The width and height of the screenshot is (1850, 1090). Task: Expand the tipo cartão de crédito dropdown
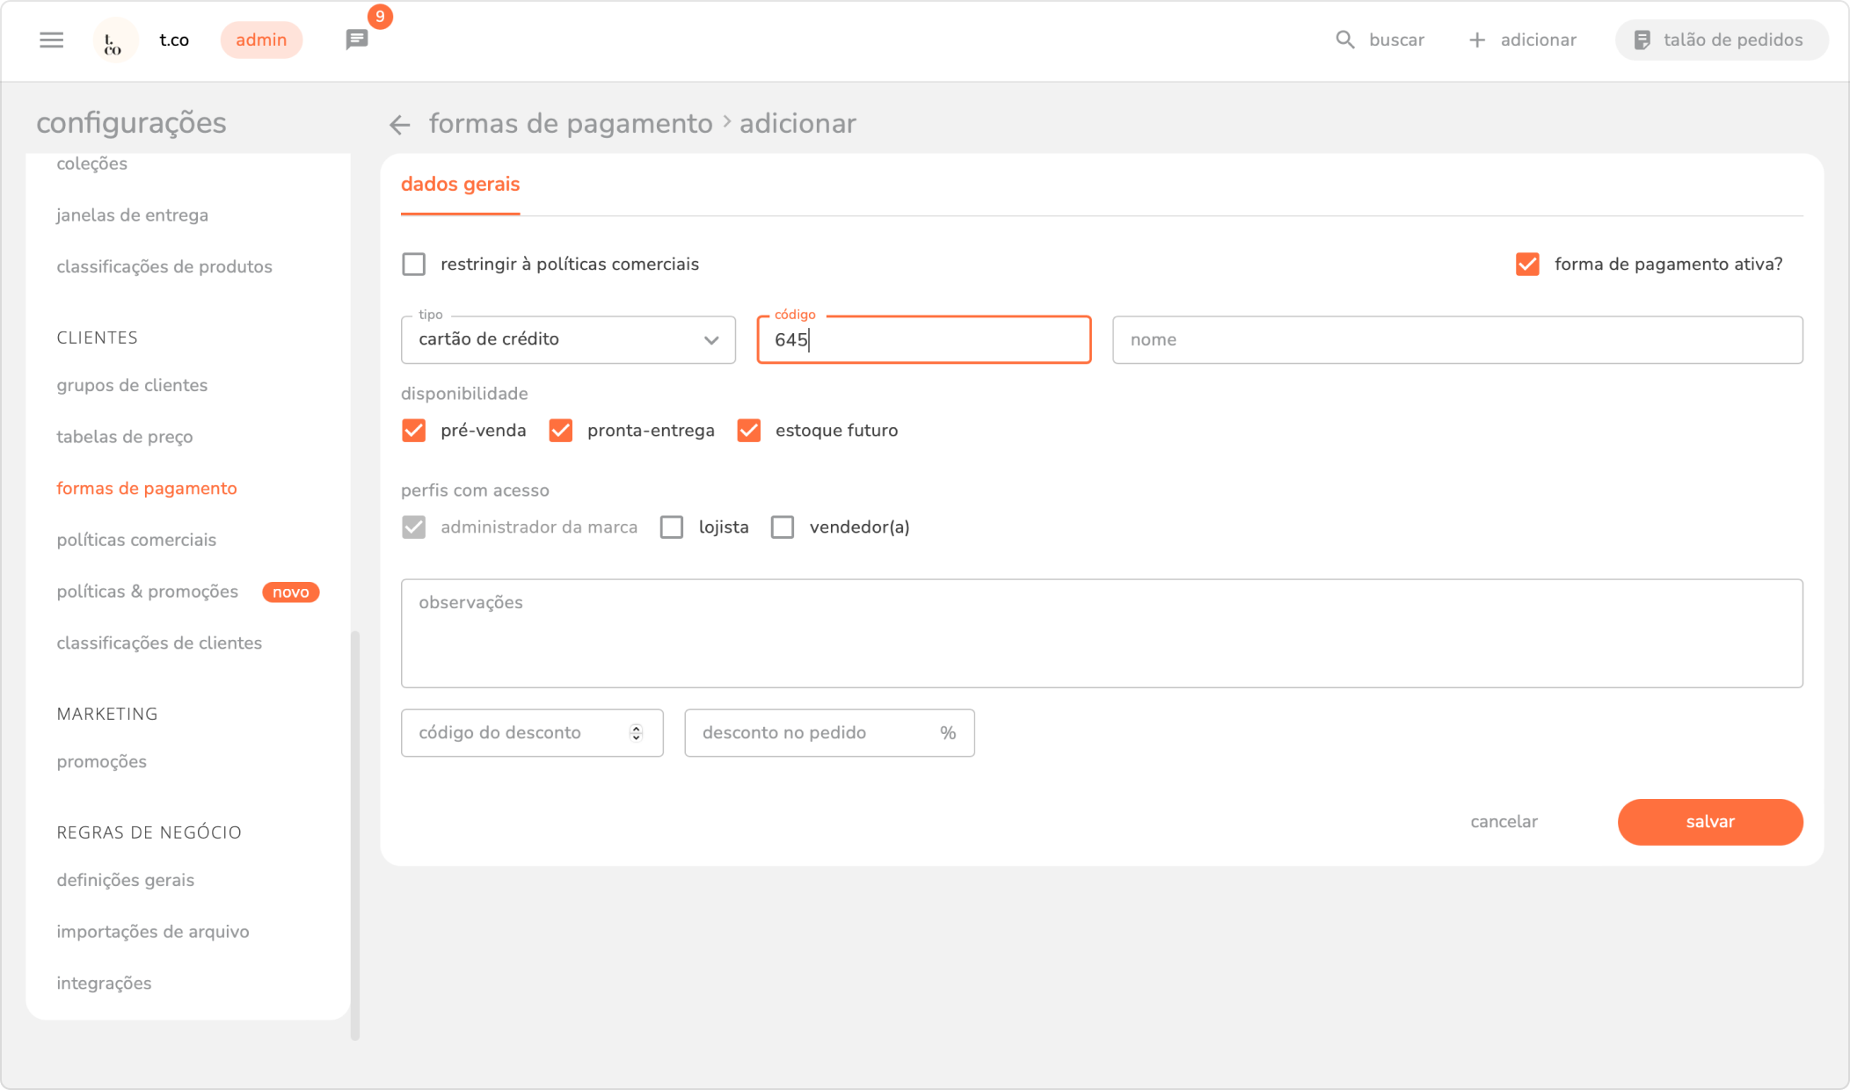[568, 339]
